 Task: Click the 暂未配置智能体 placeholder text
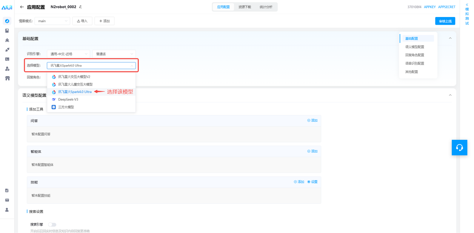click(x=43, y=165)
